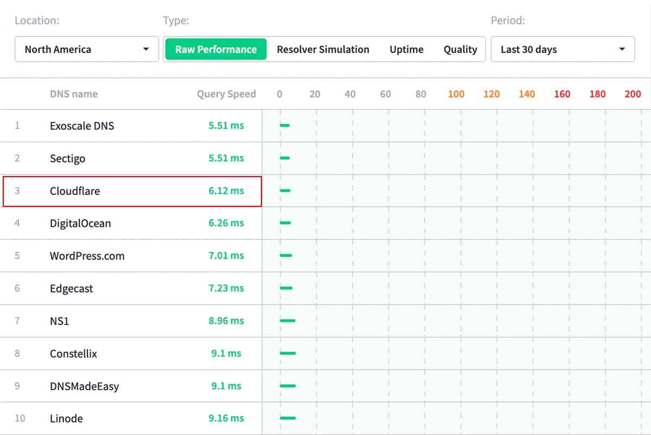Switch to the Quality tab
Image resolution: width=651 pixels, height=435 pixels.
coord(460,49)
